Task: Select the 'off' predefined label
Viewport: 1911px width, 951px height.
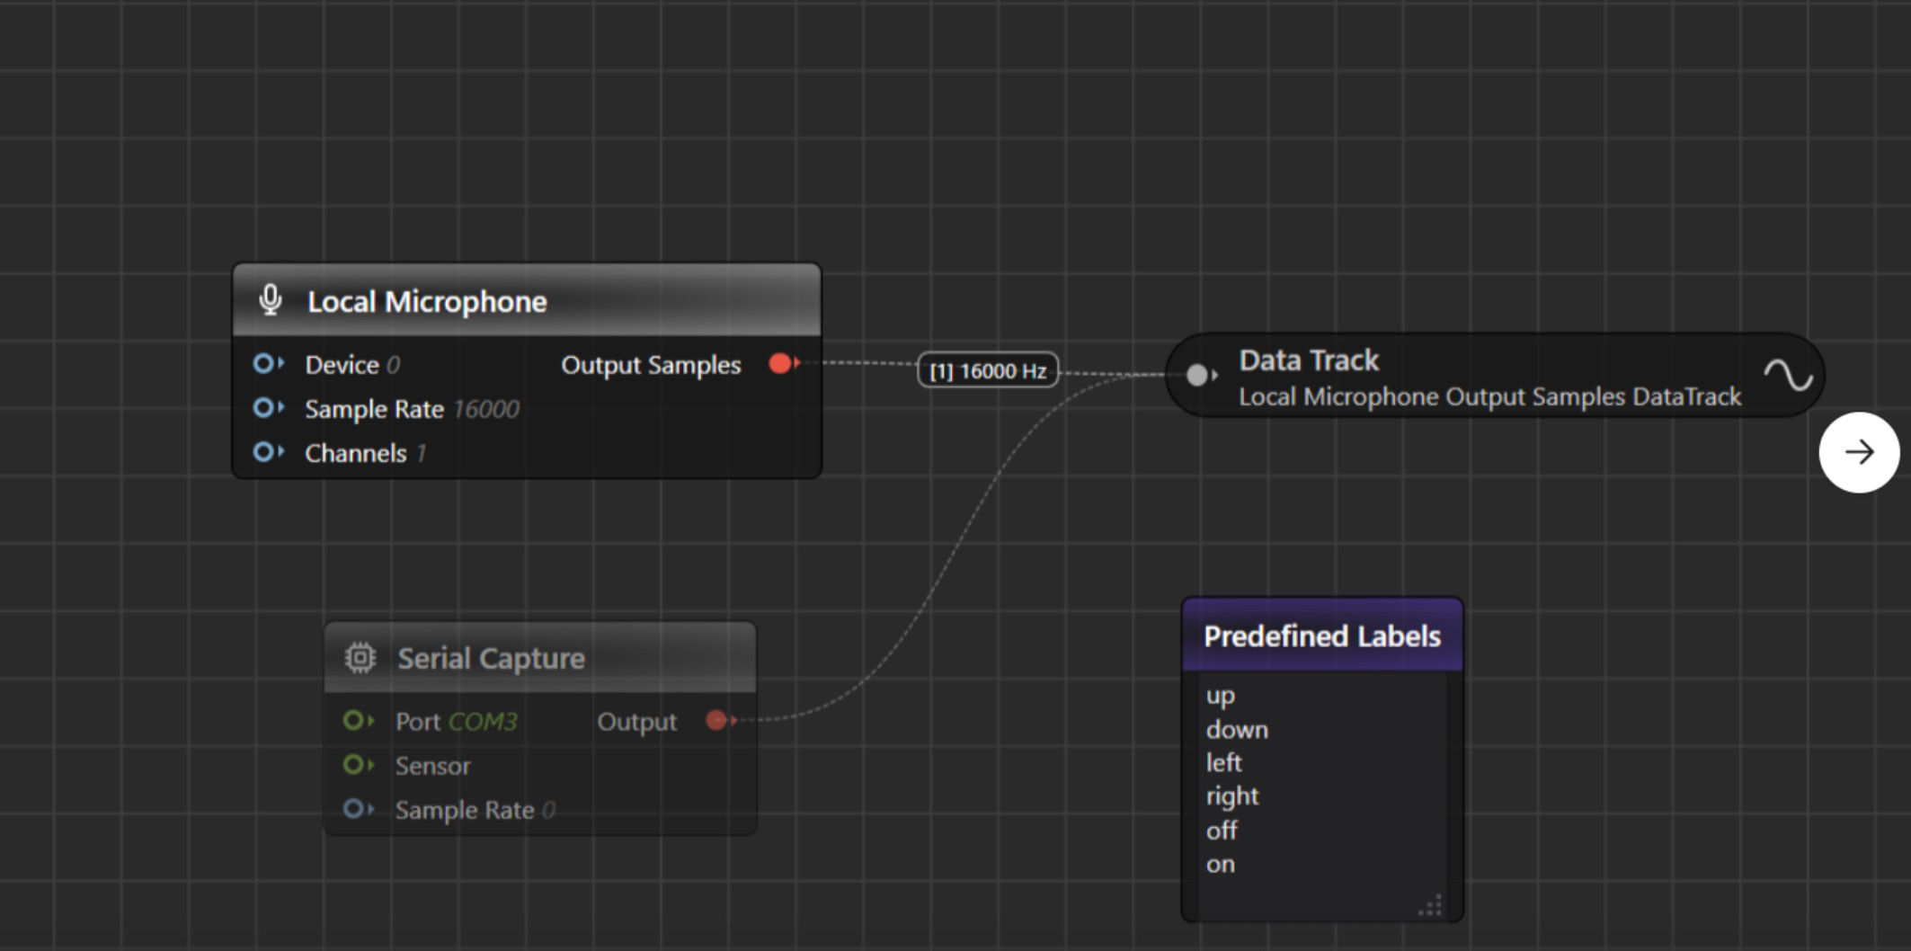Action: (x=1222, y=831)
